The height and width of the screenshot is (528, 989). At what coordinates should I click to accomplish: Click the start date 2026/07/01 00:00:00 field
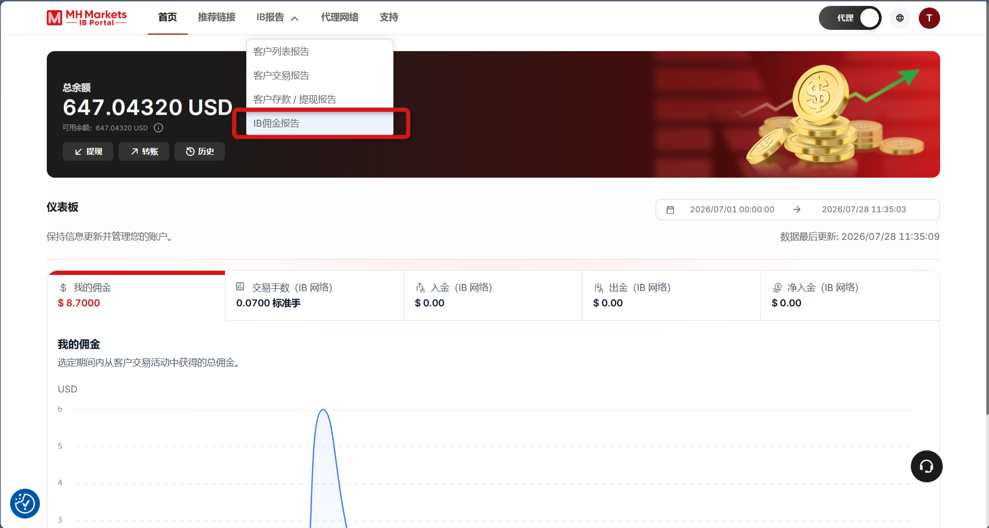pos(732,209)
